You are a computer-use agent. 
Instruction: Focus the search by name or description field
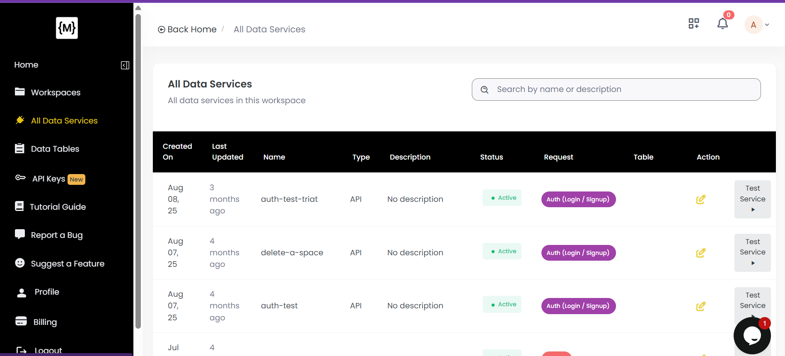point(616,90)
